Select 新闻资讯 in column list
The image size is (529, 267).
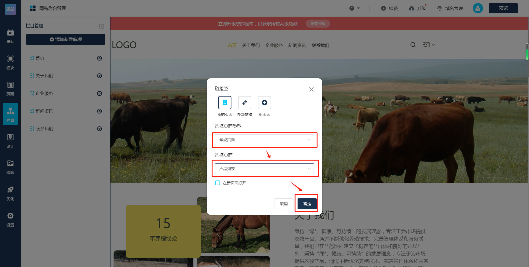click(44, 111)
